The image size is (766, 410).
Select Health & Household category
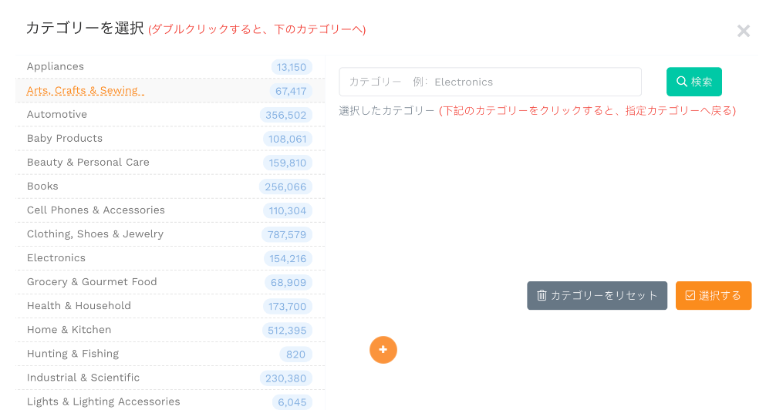point(79,306)
